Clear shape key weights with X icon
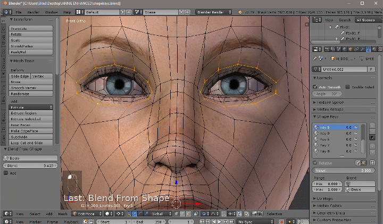The height and width of the screenshot is (224, 383). point(371,162)
